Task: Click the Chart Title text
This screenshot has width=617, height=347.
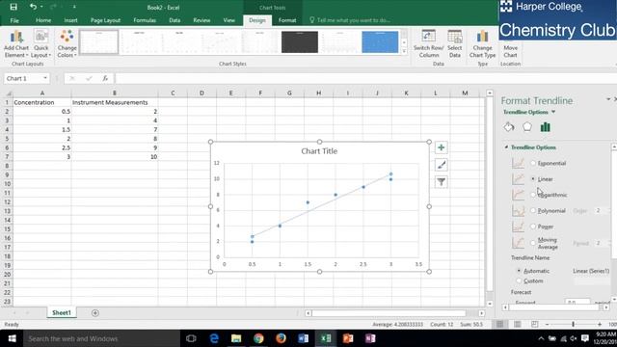Action: pos(319,151)
